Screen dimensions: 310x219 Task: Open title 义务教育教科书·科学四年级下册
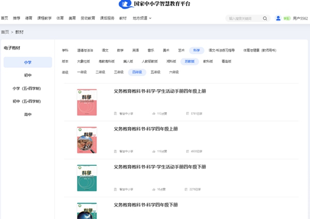point(146,205)
